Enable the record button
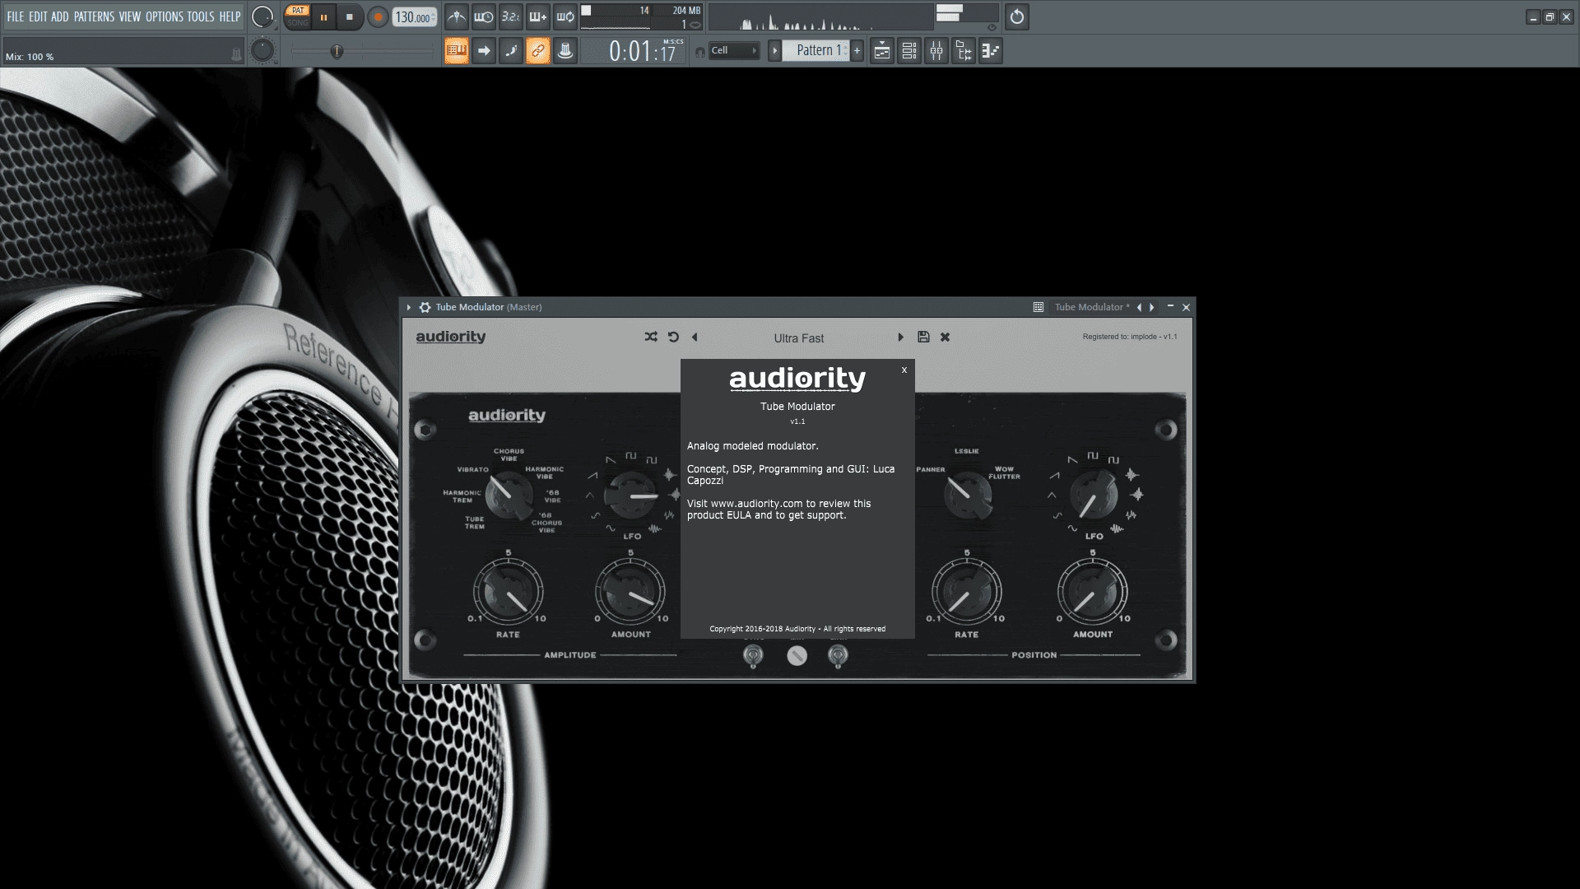The width and height of the screenshot is (1580, 889). click(x=378, y=17)
